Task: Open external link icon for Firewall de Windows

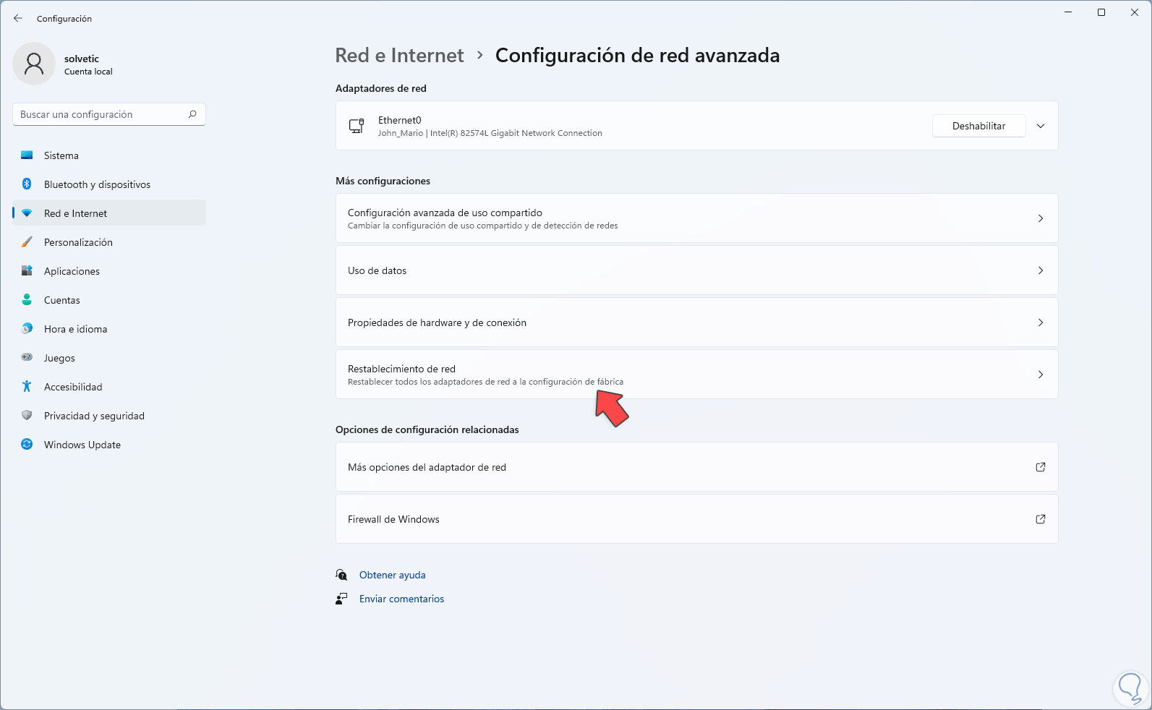Action: 1041,519
